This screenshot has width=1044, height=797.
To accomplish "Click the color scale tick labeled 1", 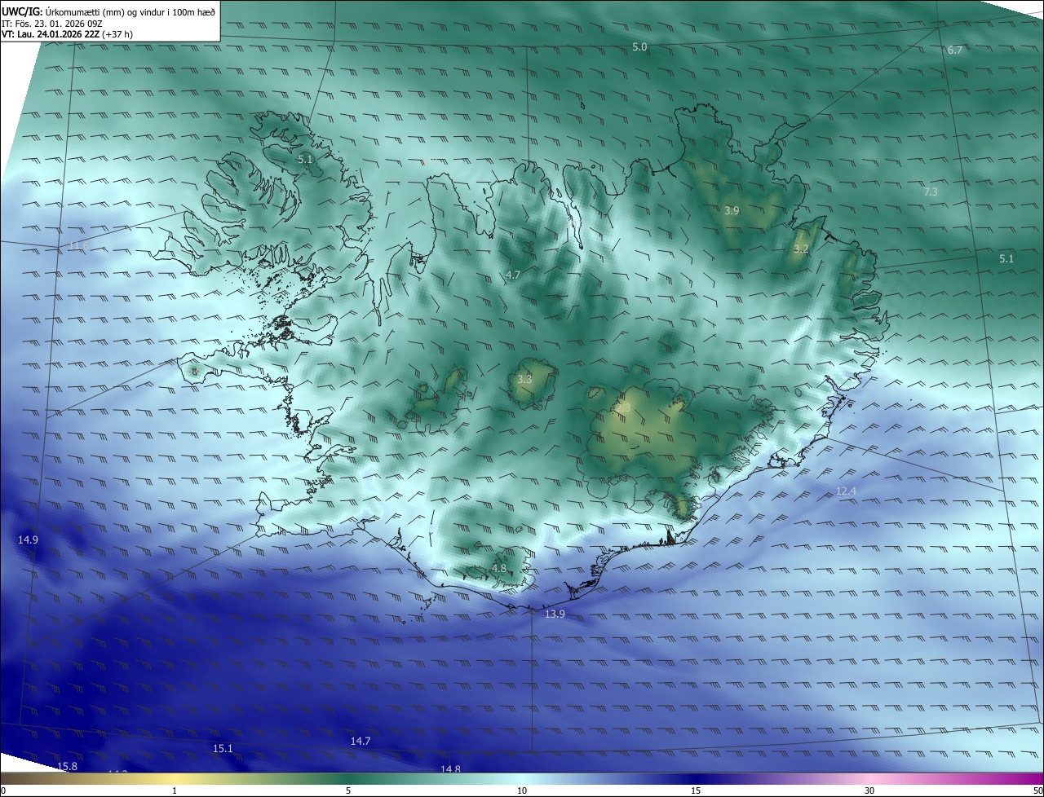I will click(x=175, y=790).
